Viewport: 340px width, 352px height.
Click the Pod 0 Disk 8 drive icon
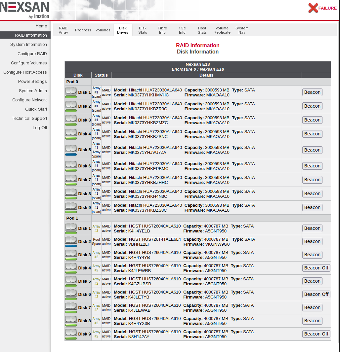click(71, 194)
